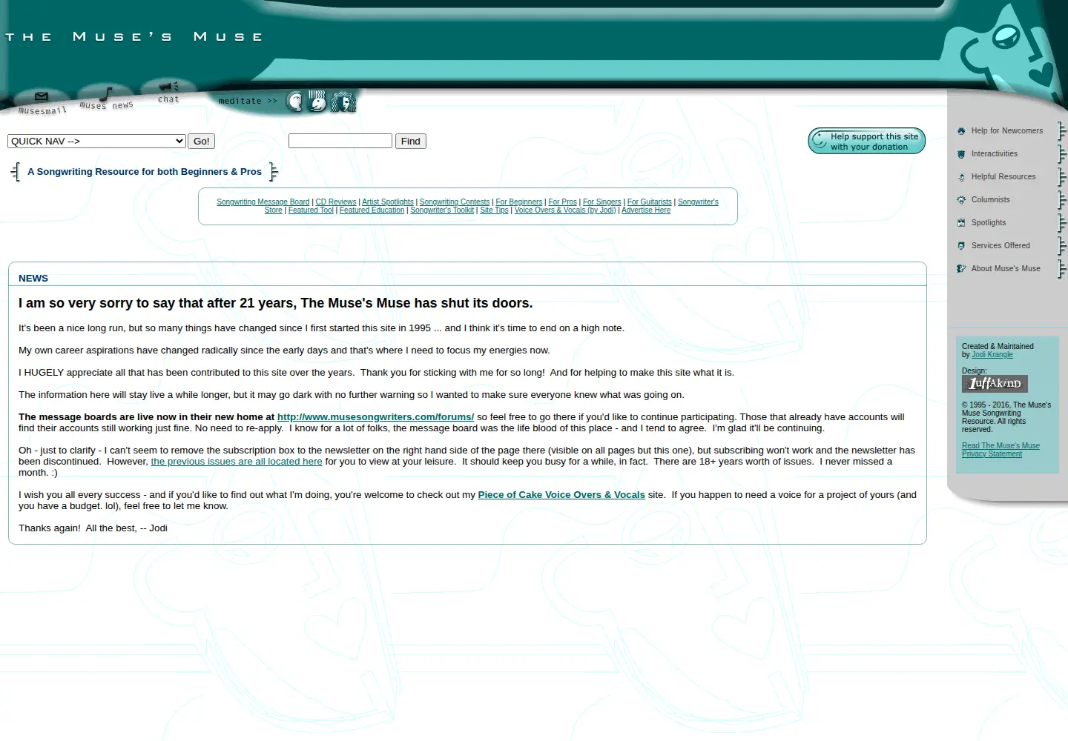
Task: Open previous issues are all located here link
Action: (237, 462)
